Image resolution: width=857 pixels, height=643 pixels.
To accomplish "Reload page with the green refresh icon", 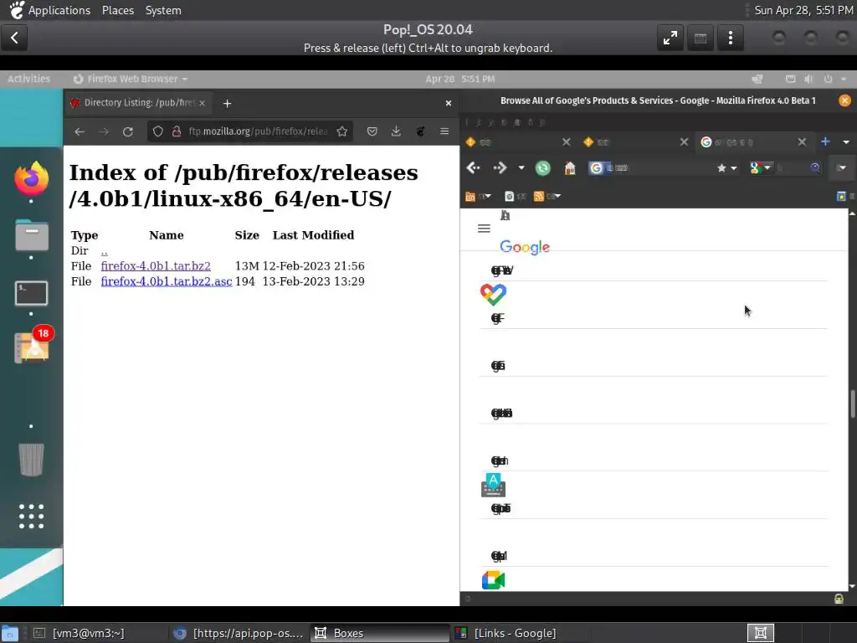I will click(x=542, y=167).
